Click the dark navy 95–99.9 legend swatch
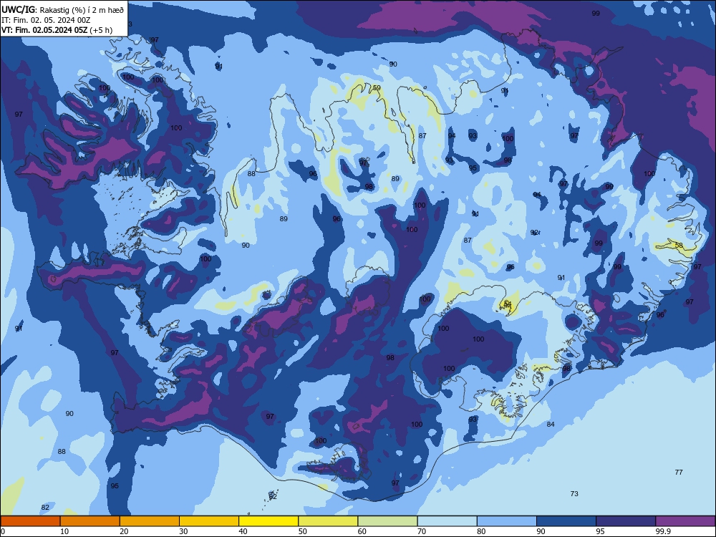The image size is (716, 537). click(x=626, y=521)
